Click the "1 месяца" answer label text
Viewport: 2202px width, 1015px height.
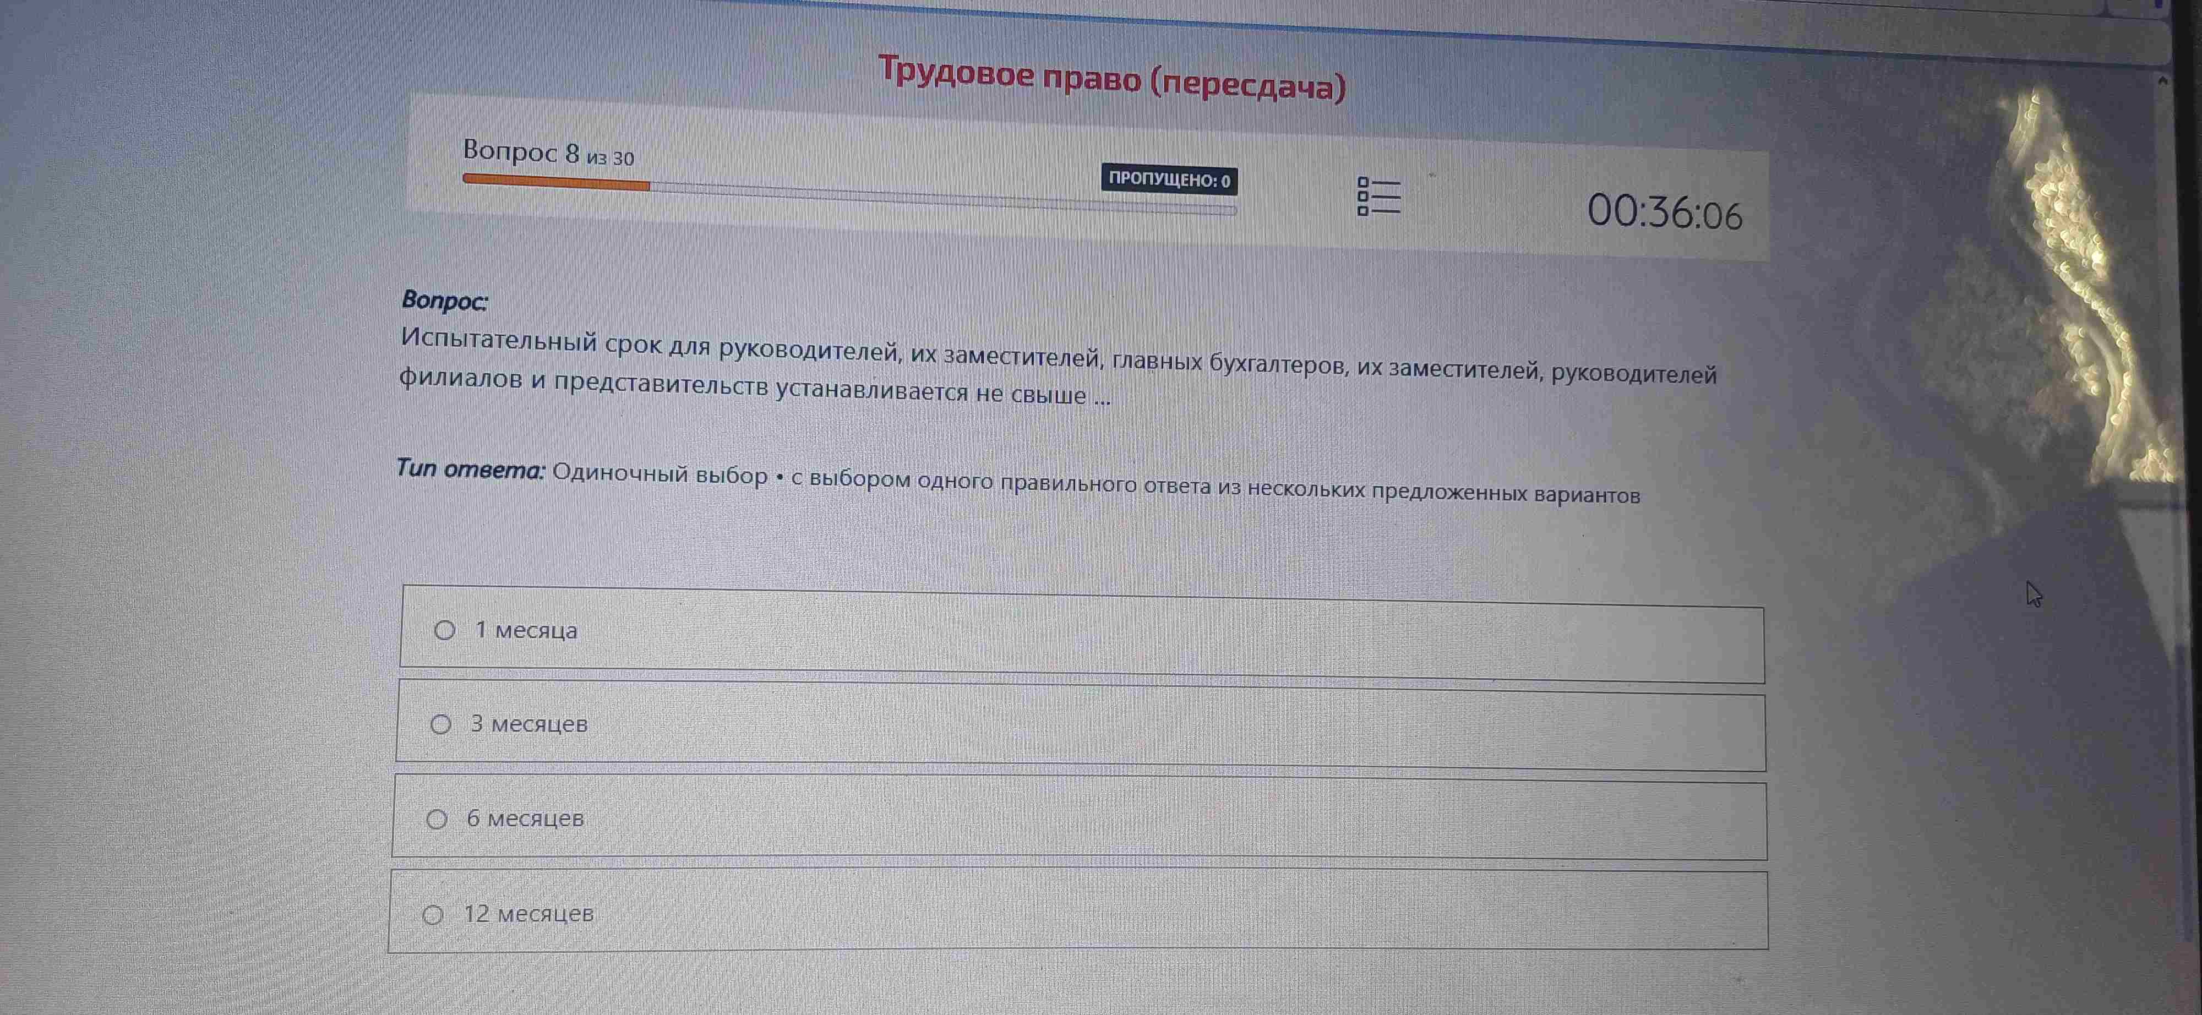point(527,631)
